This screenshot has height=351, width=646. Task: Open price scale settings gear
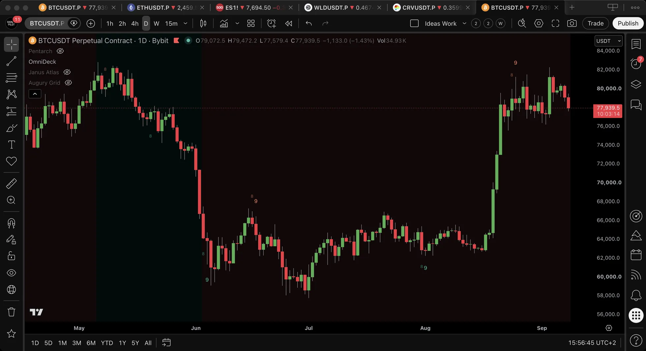[x=609, y=328]
